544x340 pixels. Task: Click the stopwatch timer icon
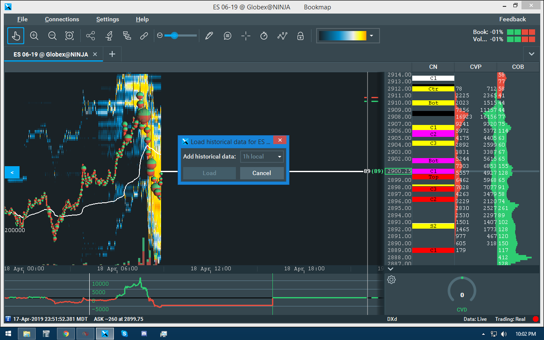coord(264,36)
